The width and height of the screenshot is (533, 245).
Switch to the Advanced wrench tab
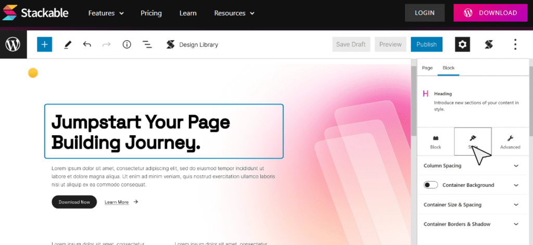coord(510,142)
